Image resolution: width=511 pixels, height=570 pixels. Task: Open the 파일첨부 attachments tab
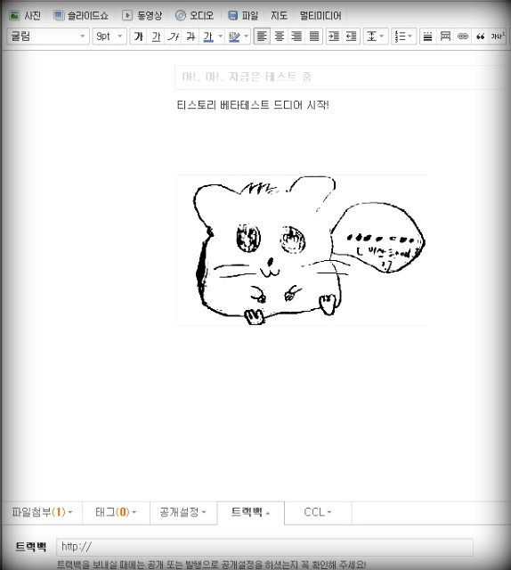coord(42,512)
